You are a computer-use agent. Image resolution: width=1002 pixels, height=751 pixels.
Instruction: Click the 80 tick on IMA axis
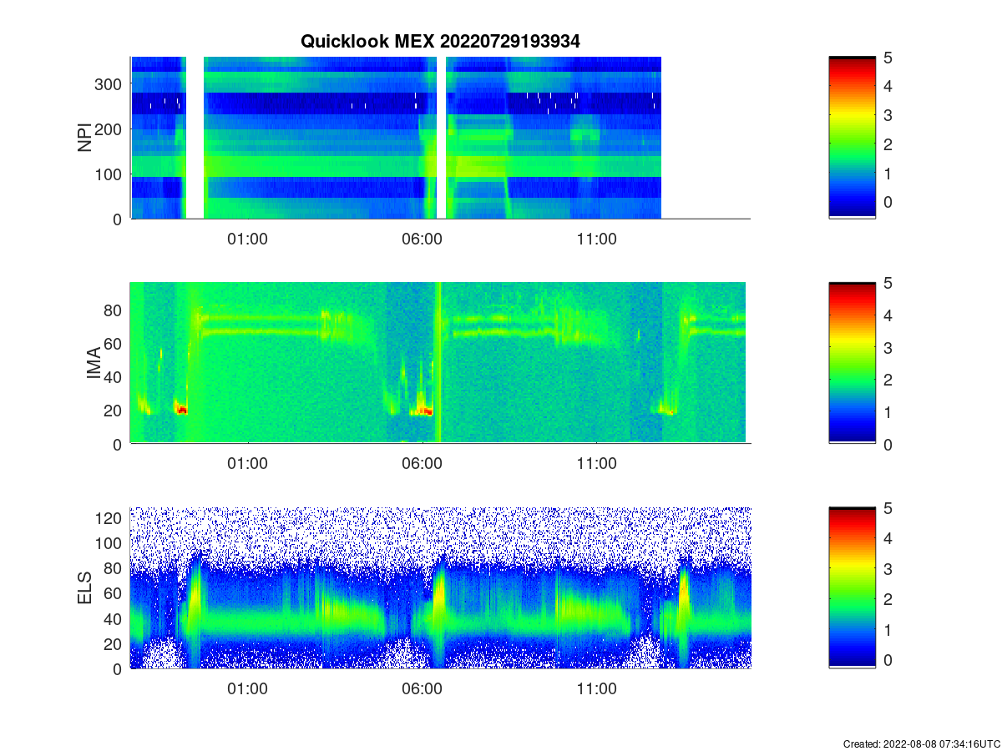[113, 310]
